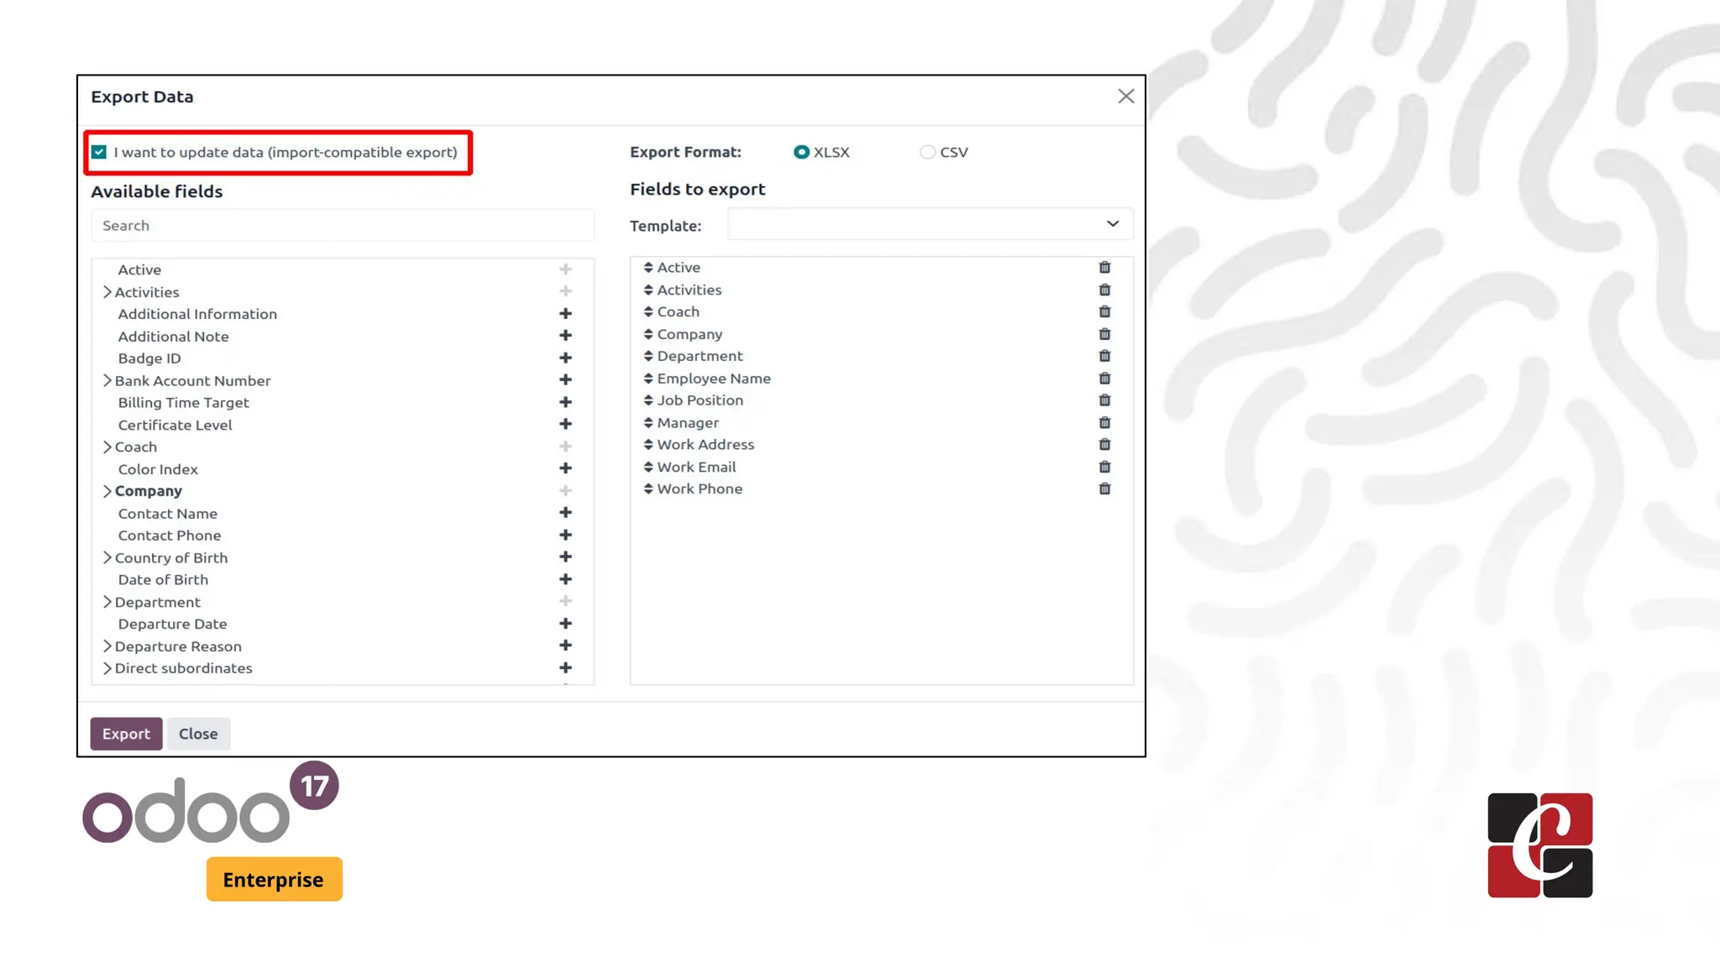Expand Country of Birth subfields

click(107, 558)
